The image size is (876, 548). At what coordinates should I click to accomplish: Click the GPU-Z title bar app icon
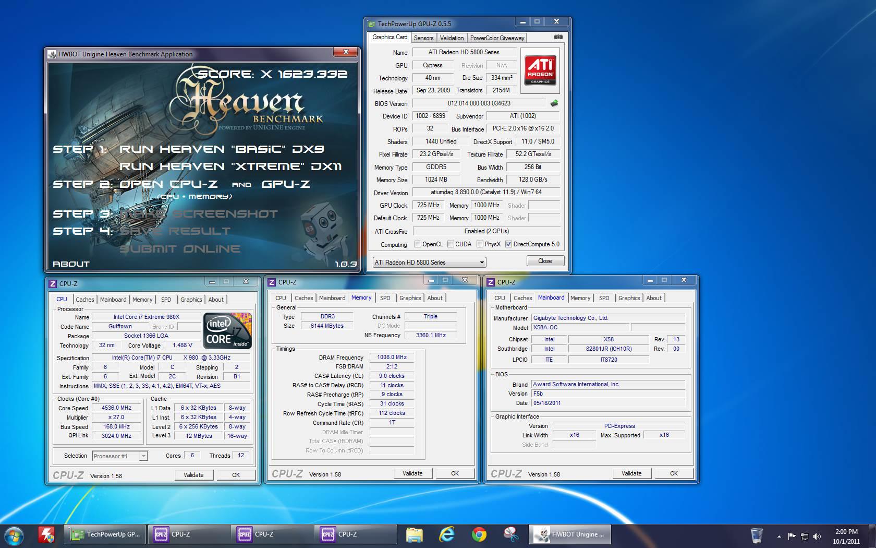(x=371, y=23)
